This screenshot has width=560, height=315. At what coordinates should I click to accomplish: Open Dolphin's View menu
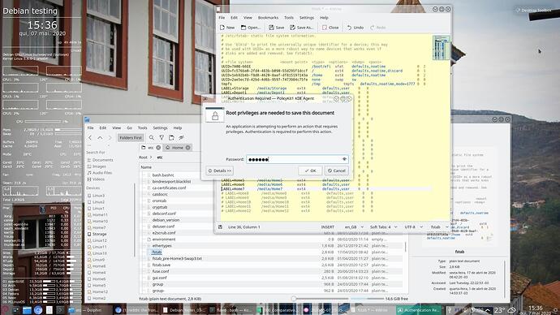point(116,127)
